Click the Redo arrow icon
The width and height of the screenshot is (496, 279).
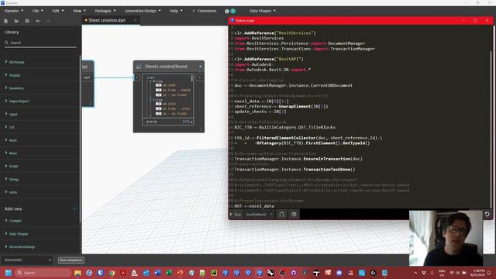48,21
